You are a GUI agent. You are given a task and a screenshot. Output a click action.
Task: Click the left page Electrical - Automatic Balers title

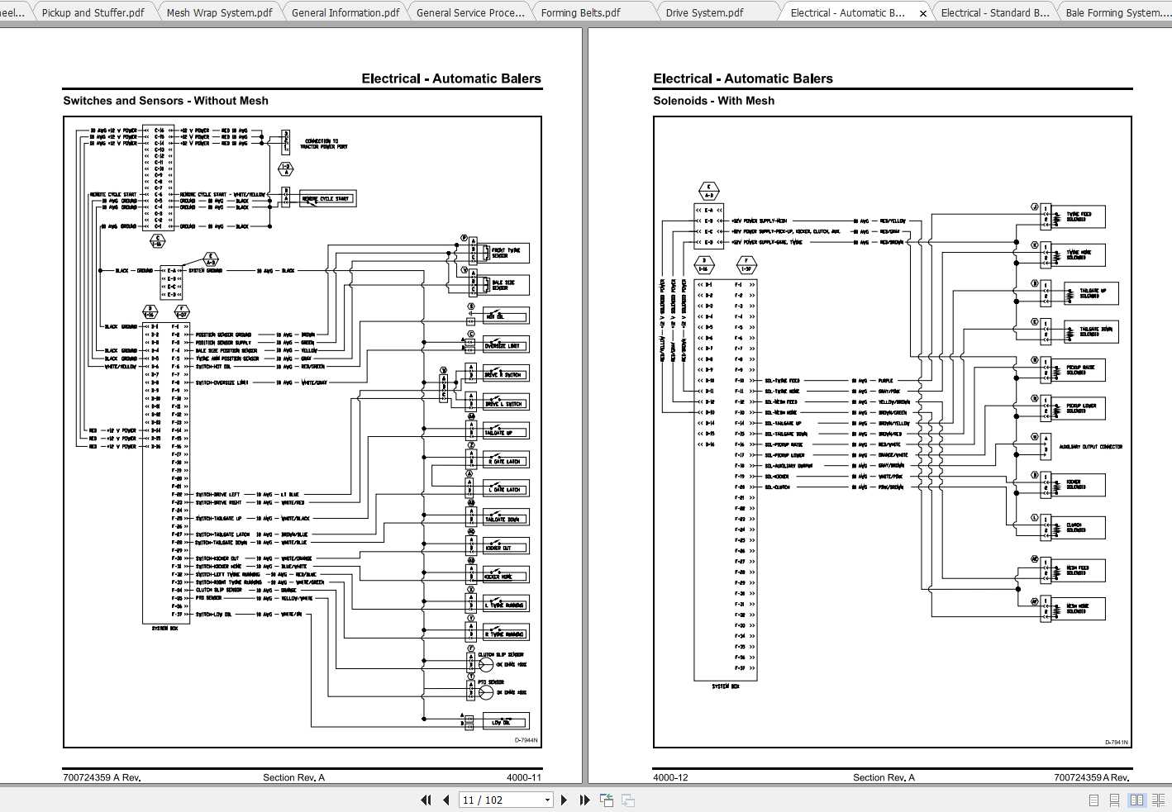451,78
